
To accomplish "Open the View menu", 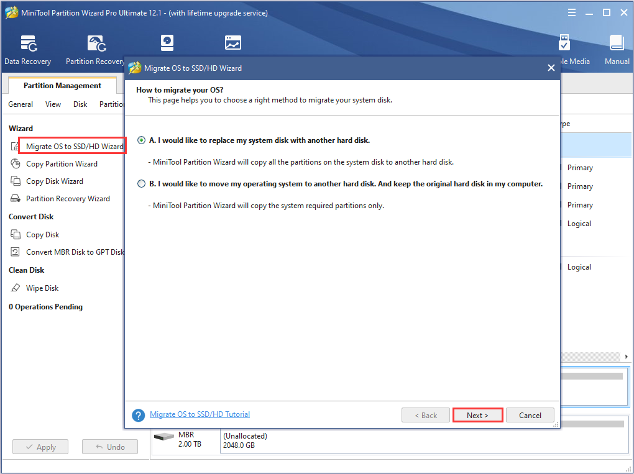I will click(53, 104).
